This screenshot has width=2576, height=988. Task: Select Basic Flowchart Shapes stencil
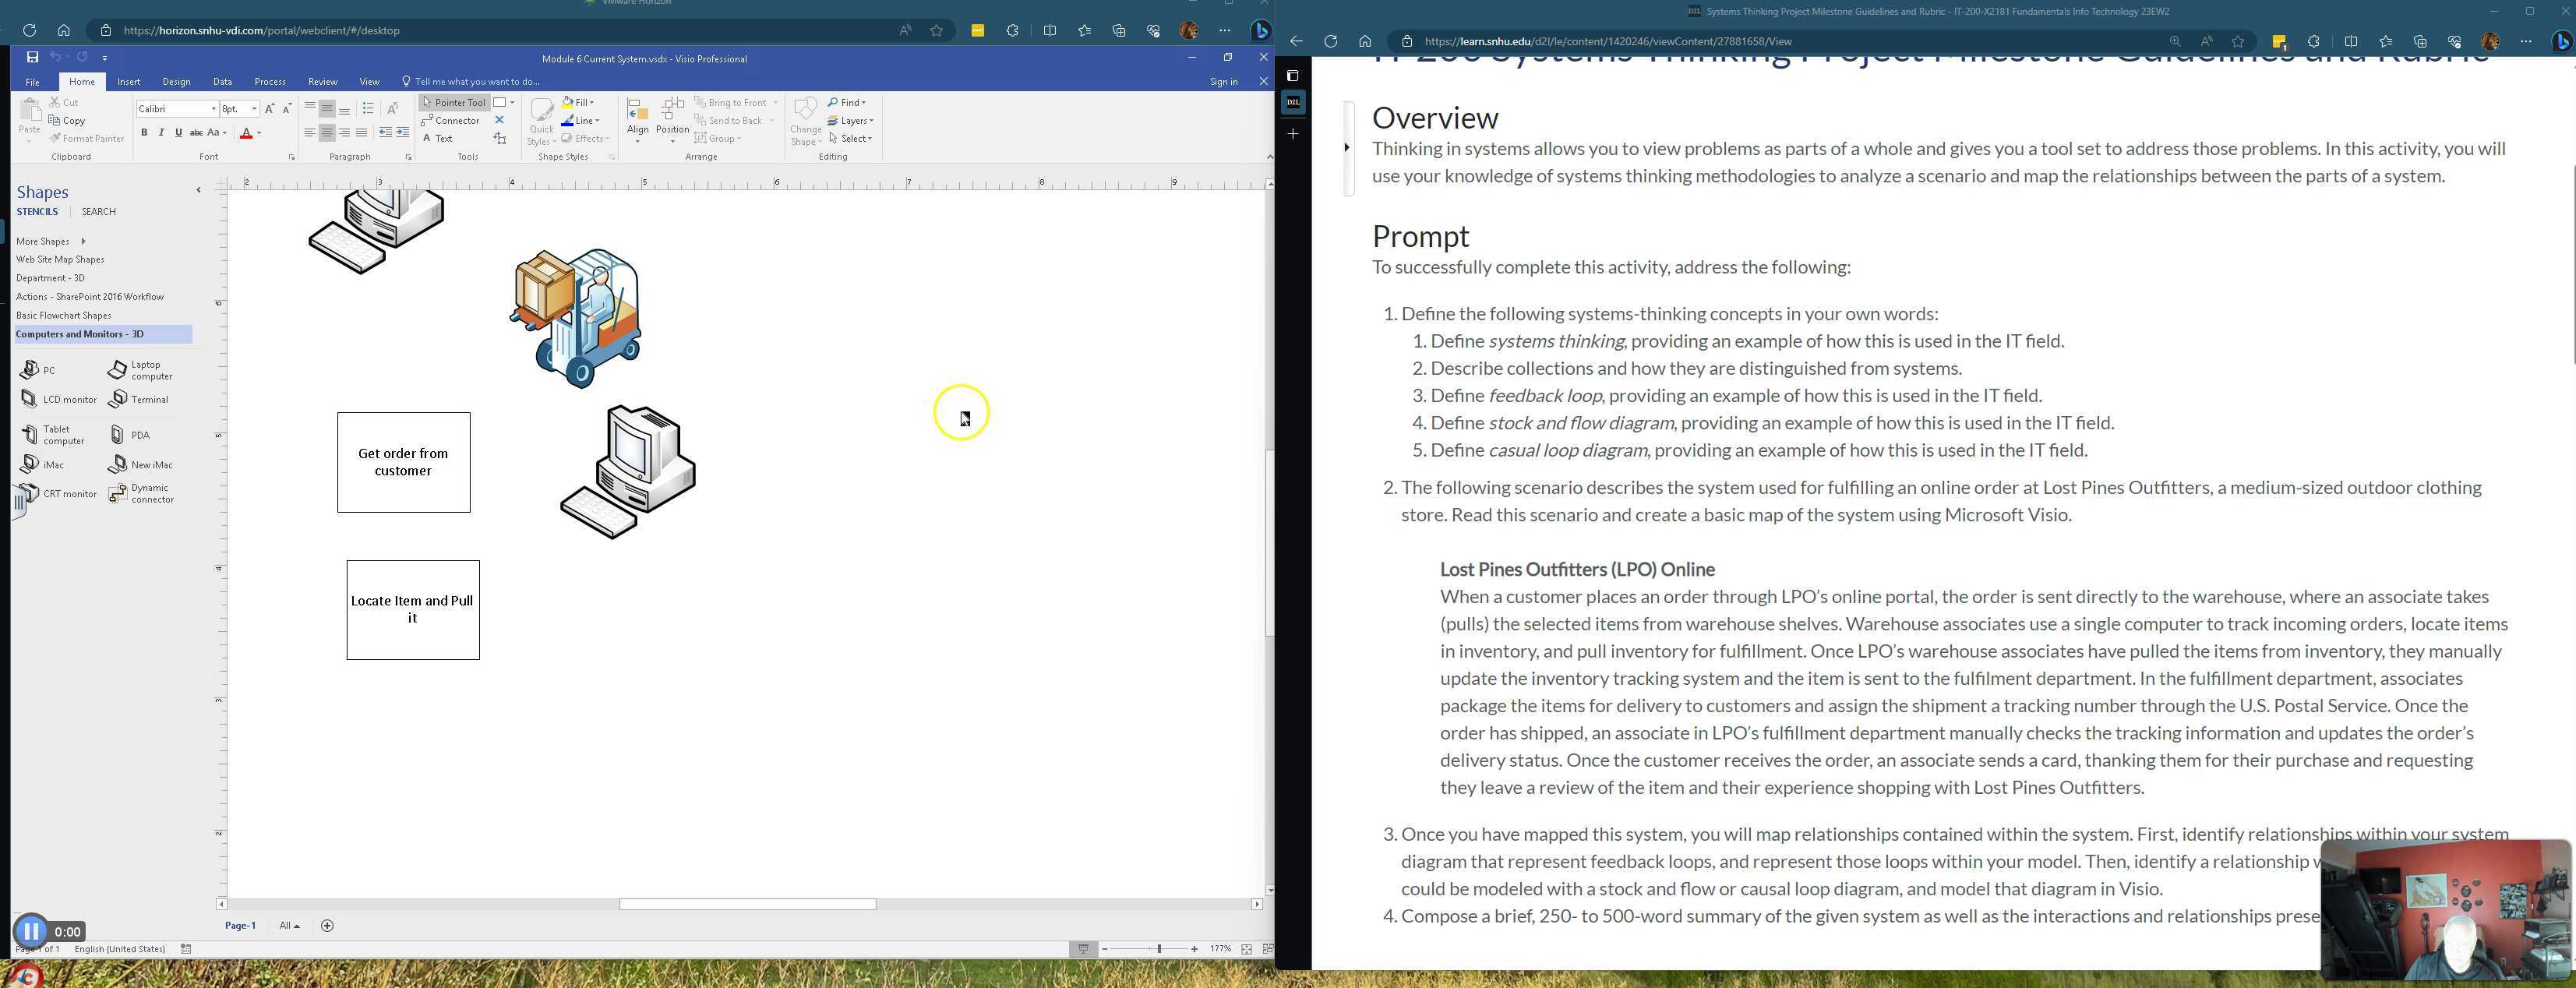tap(63, 316)
